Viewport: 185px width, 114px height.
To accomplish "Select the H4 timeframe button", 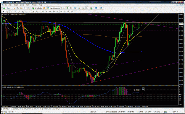I will click(61, 12).
